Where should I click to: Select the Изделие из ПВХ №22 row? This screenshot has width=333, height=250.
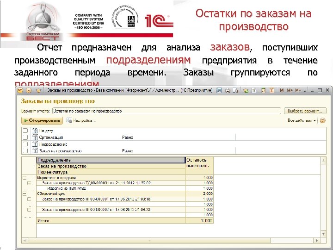[111, 188]
